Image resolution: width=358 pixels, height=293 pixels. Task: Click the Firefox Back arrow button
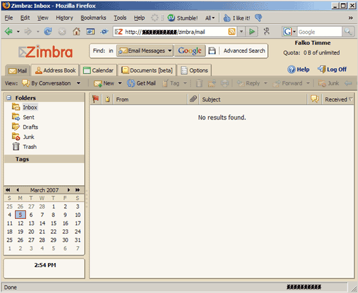8,31
